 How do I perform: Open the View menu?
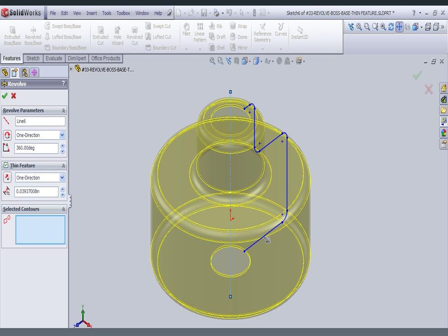pyautogui.click(x=77, y=13)
